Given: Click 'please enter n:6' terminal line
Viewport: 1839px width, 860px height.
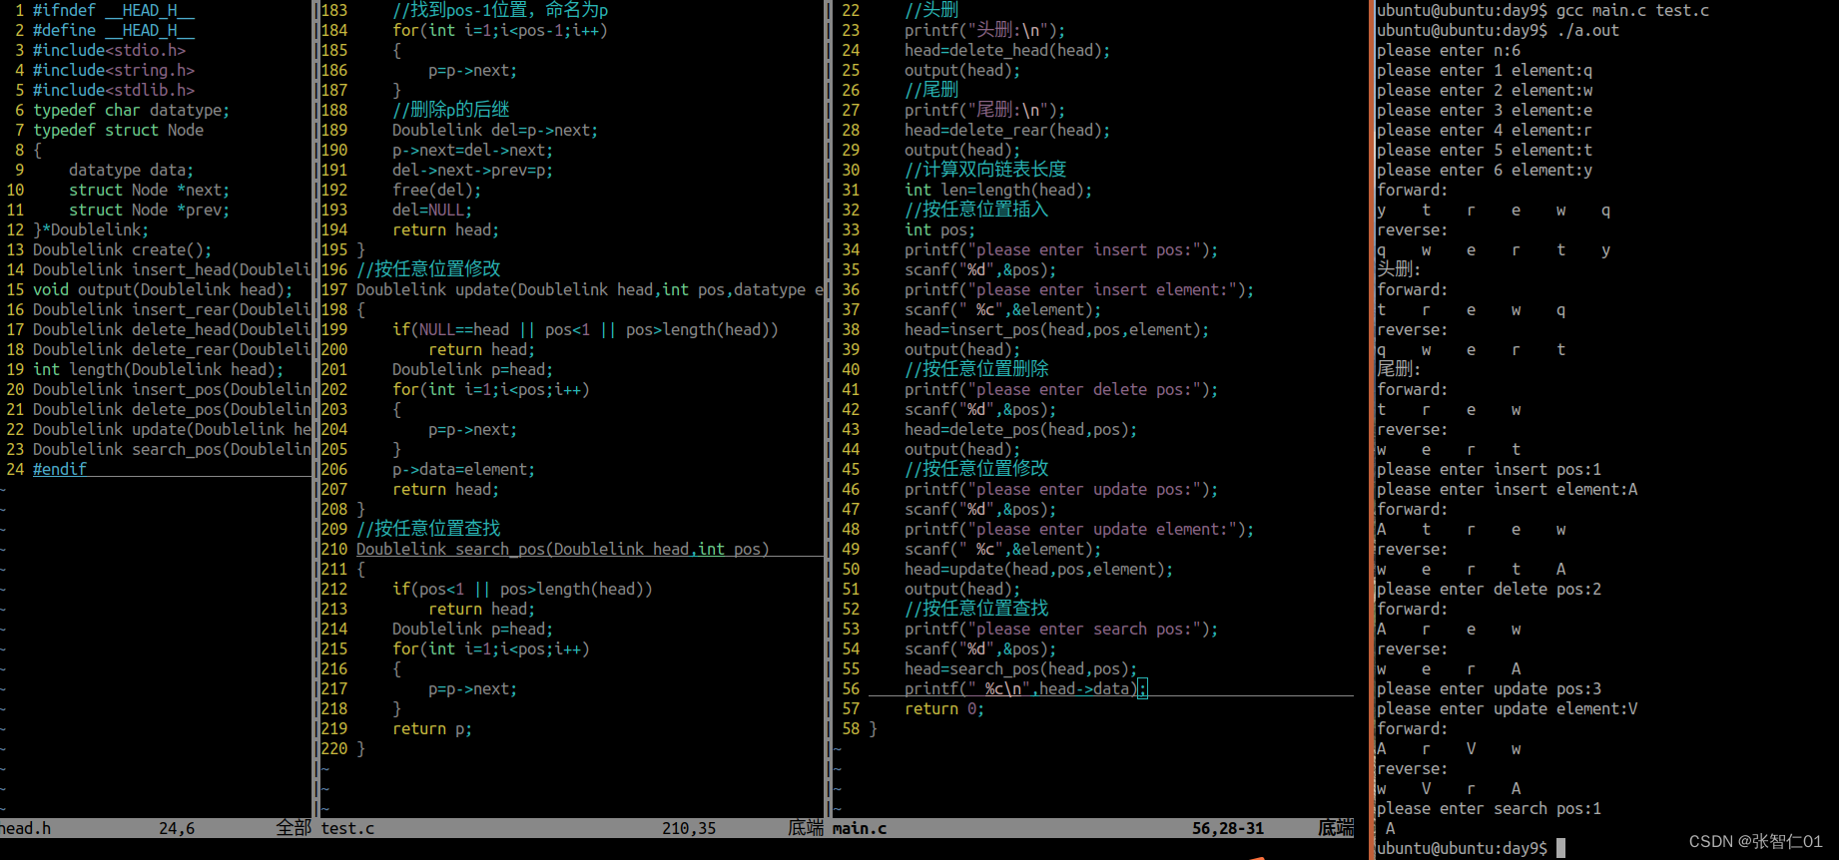Looking at the screenshot, I should pyautogui.click(x=1449, y=50).
